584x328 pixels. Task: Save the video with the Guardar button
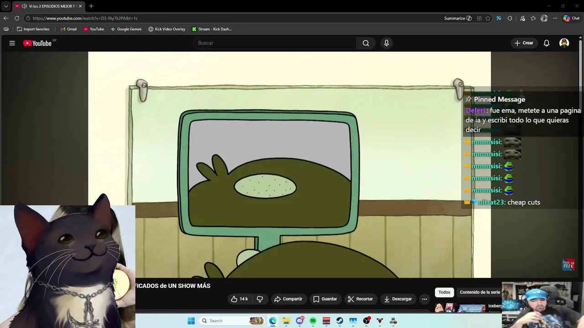(325, 299)
